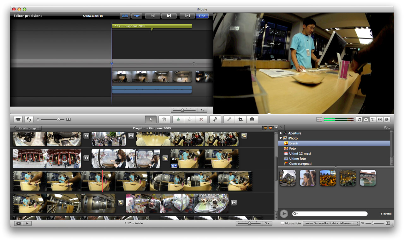Click the 7.8s Giappone 2009 green title bar

[152, 26]
